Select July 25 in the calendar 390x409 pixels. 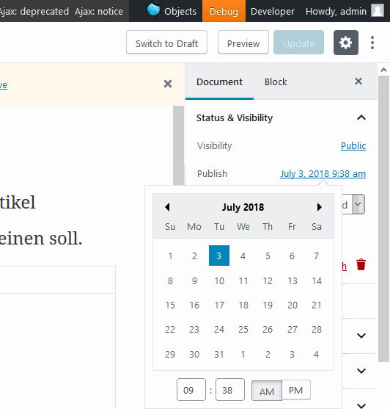click(x=243, y=330)
